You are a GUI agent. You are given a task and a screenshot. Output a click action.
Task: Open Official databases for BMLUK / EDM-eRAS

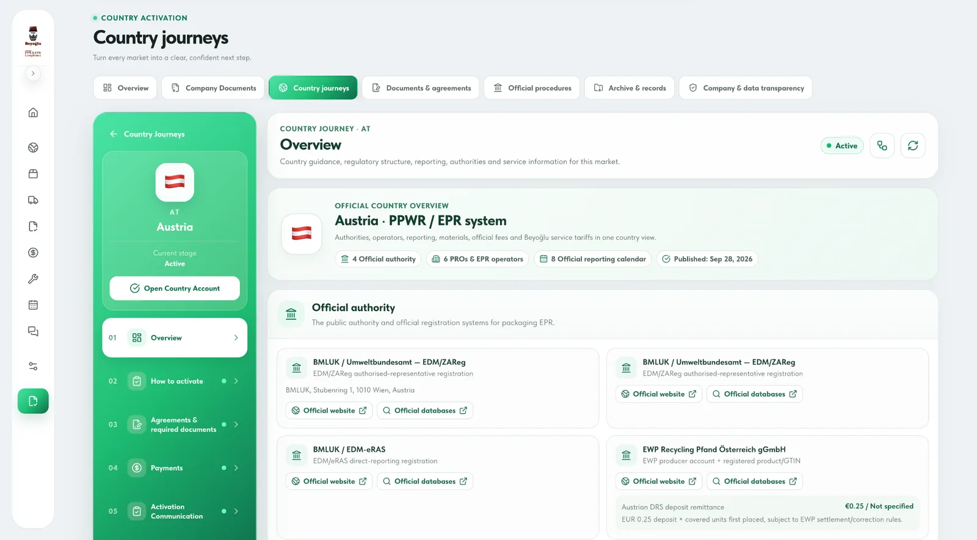click(425, 481)
